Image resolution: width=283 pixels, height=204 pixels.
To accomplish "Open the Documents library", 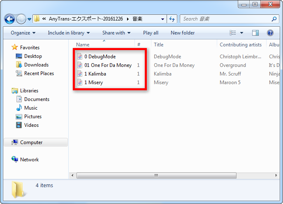I will tap(37, 99).
